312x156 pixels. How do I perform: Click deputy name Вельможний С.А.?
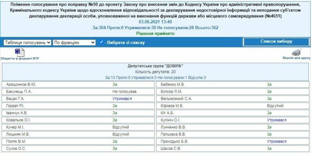(176, 99)
